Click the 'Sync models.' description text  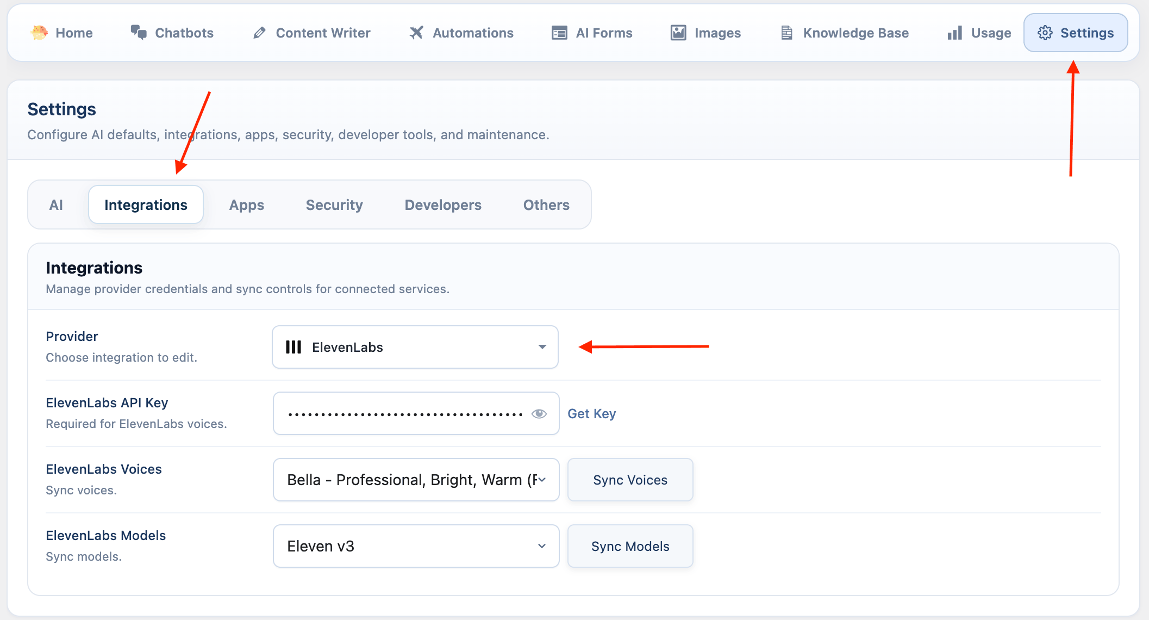[x=84, y=556]
